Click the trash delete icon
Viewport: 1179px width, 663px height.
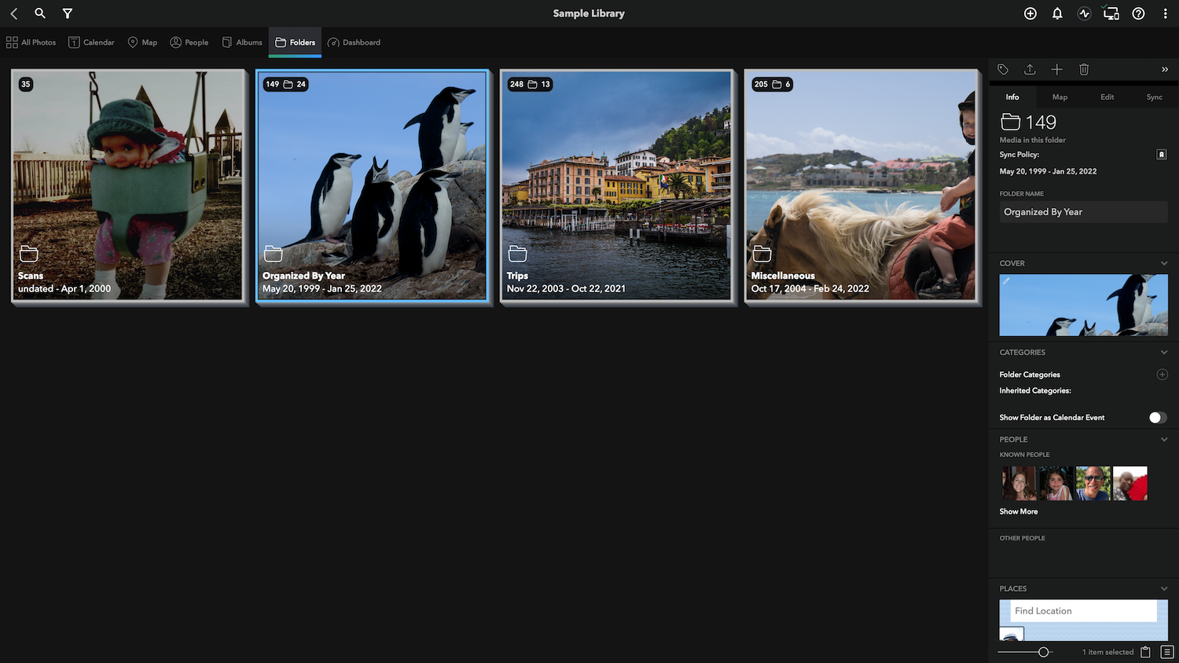point(1084,69)
